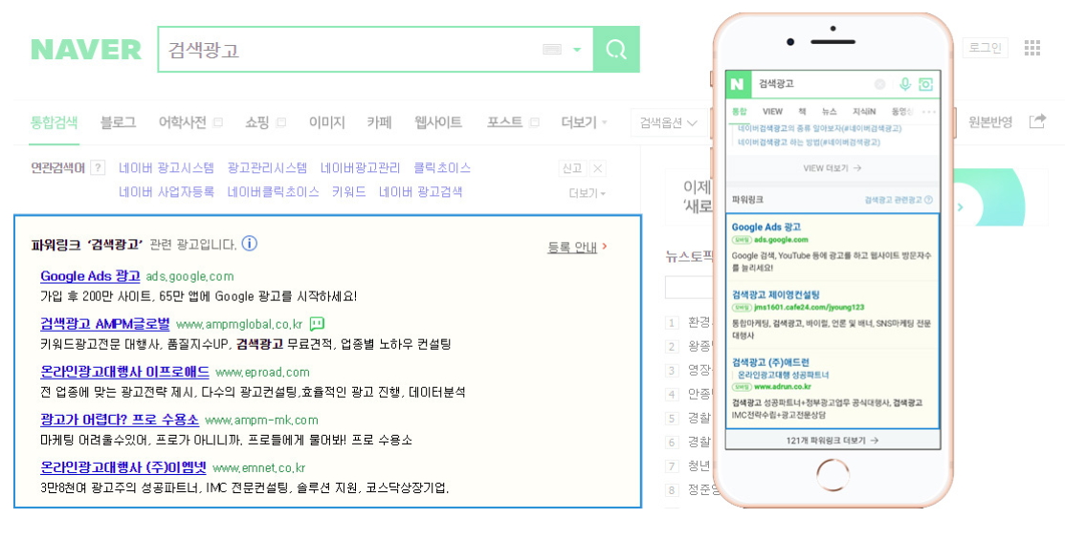The height and width of the screenshot is (541, 1065).
Task: Tap 121개 파워링크 더보기 on phone
Action: (x=832, y=441)
